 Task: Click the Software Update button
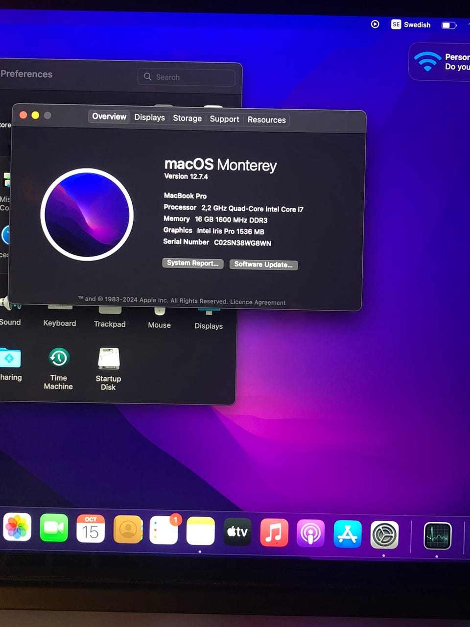tap(263, 265)
